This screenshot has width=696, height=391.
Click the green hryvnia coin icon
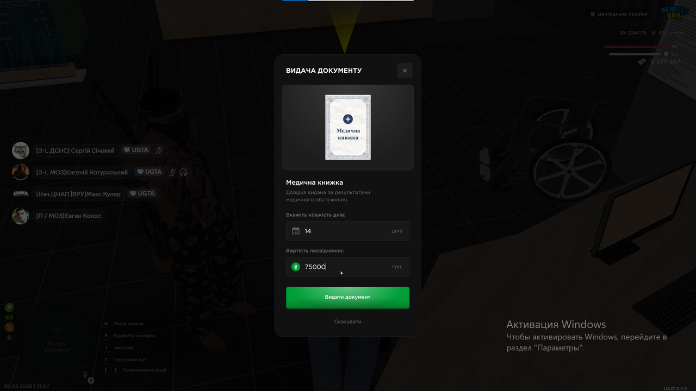(296, 267)
